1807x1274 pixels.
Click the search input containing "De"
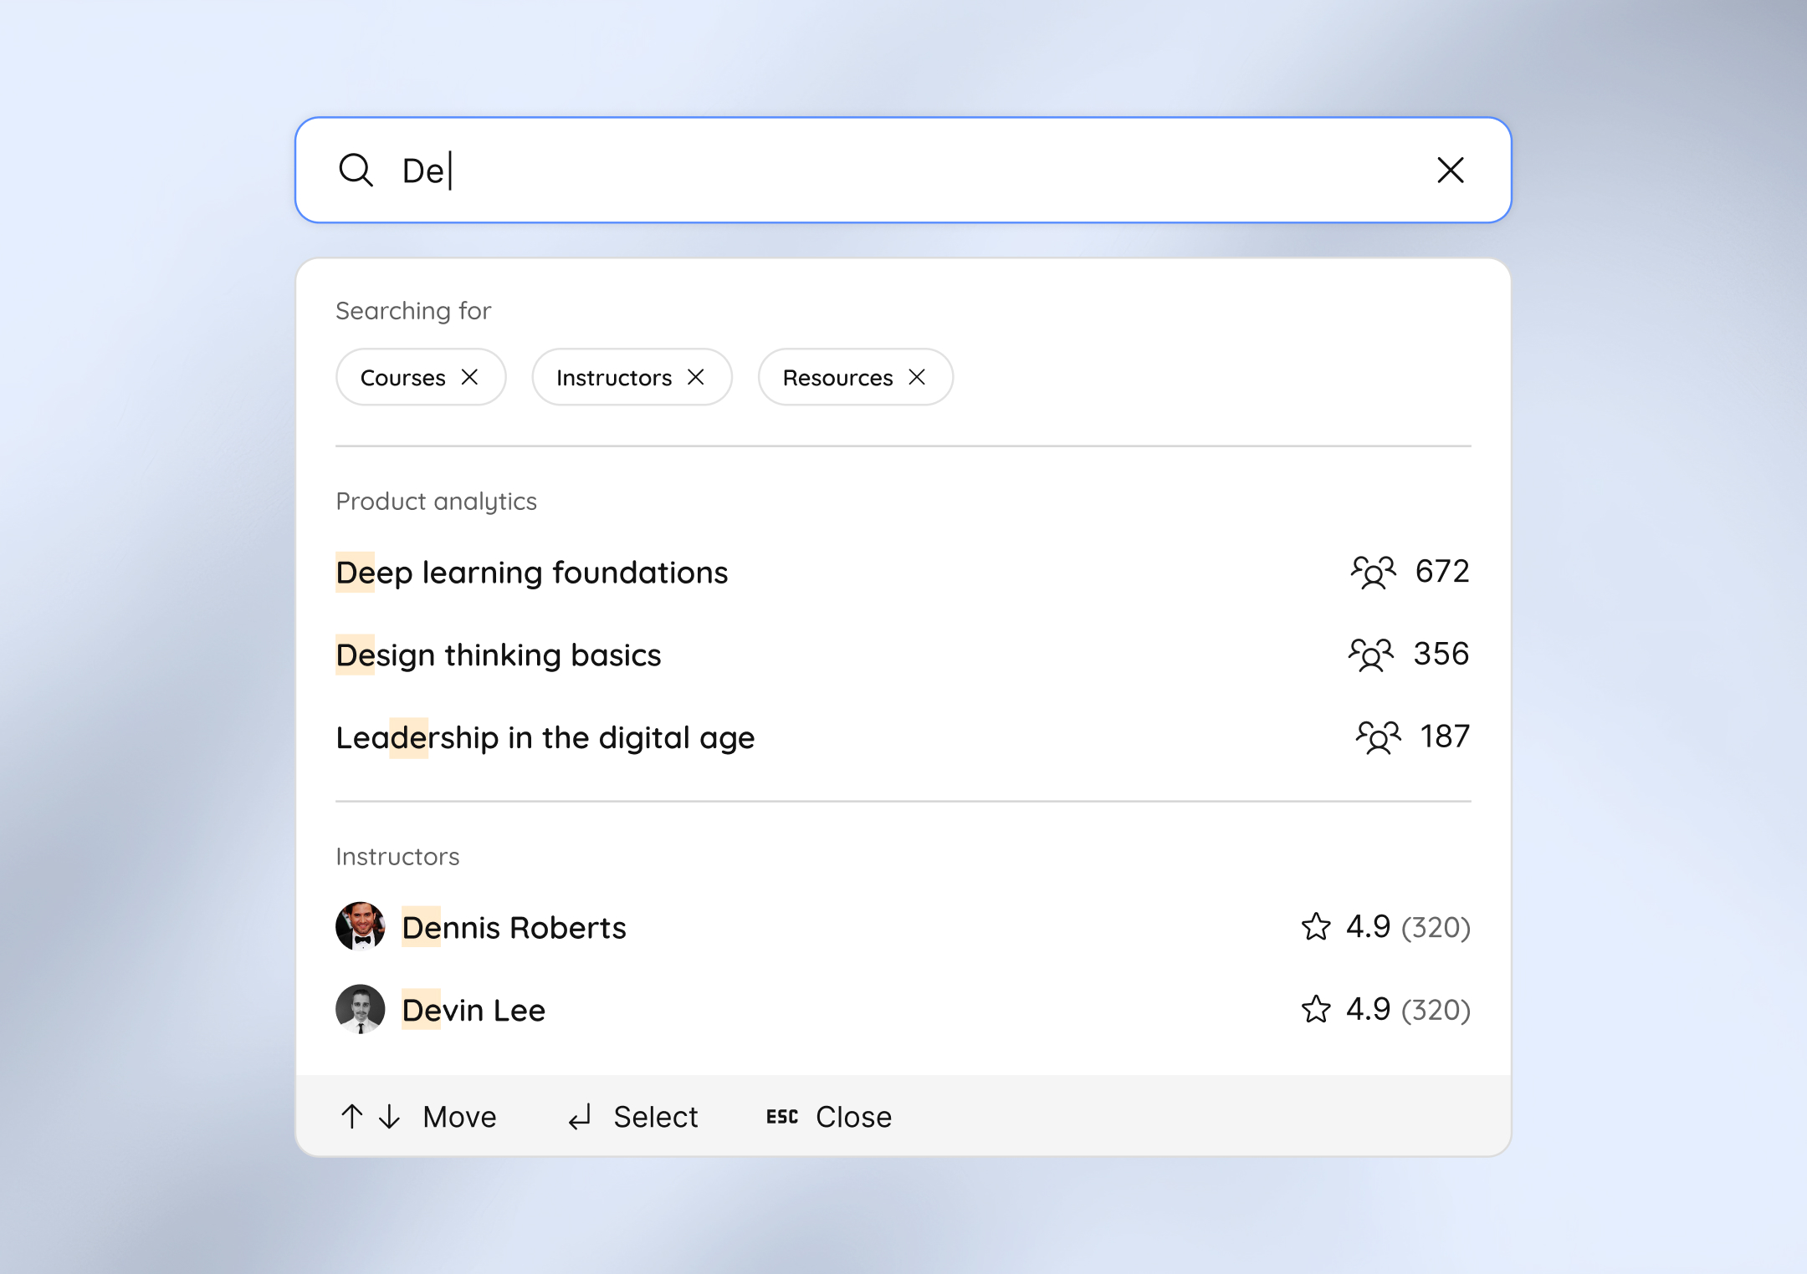(x=837, y=170)
